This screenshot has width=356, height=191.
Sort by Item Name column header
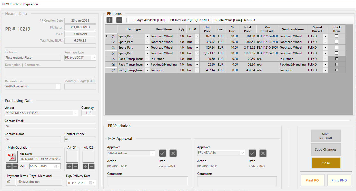coord(164,29)
